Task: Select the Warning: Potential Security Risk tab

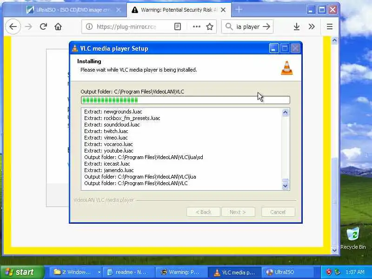Action: [x=179, y=10]
